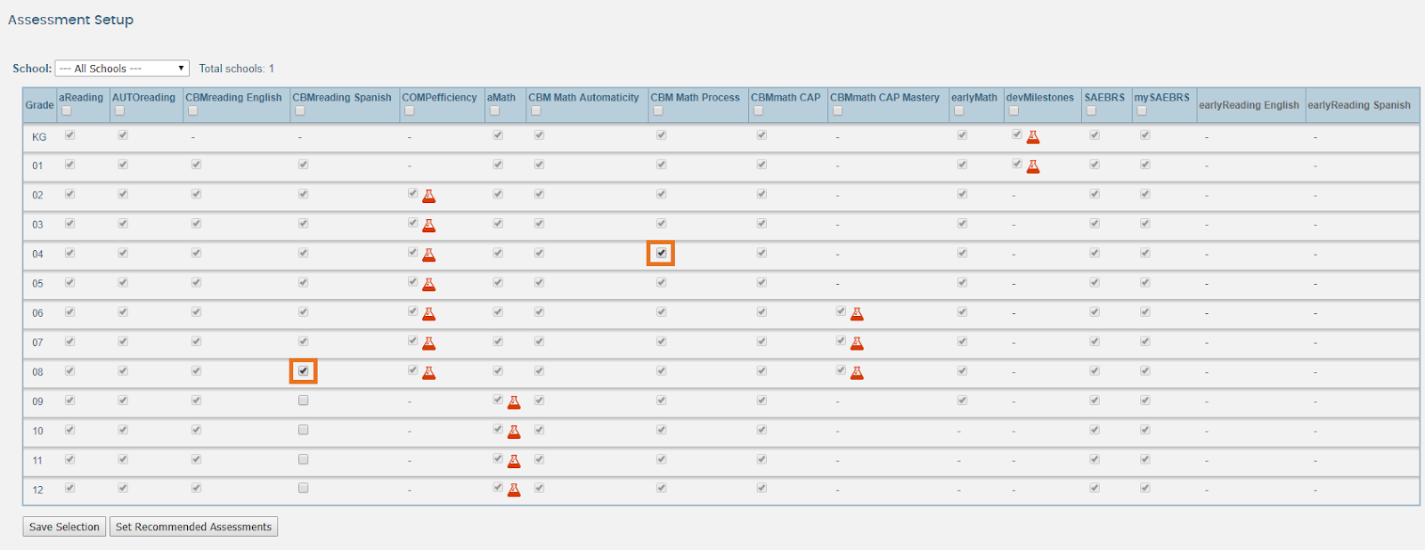The height and width of the screenshot is (550, 1425).
Task: Toggle the COMPefficiency column header checkbox
Action: tap(410, 111)
